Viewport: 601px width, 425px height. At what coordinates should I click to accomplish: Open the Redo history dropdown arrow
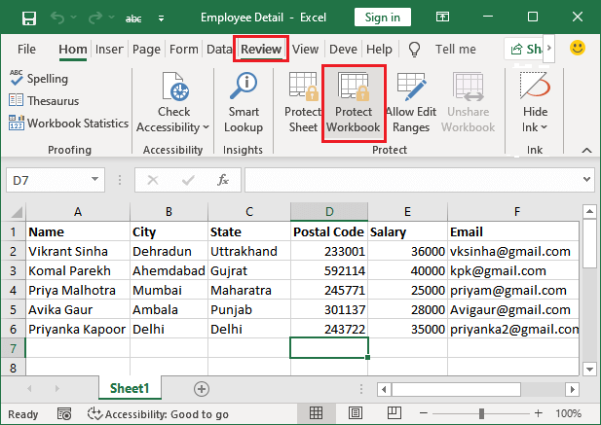click(x=112, y=18)
